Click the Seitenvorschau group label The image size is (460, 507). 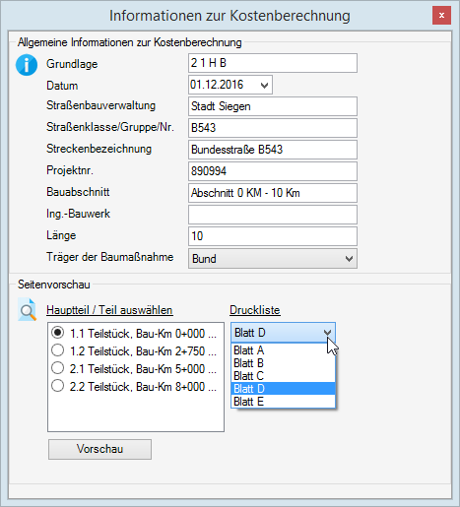(54, 285)
